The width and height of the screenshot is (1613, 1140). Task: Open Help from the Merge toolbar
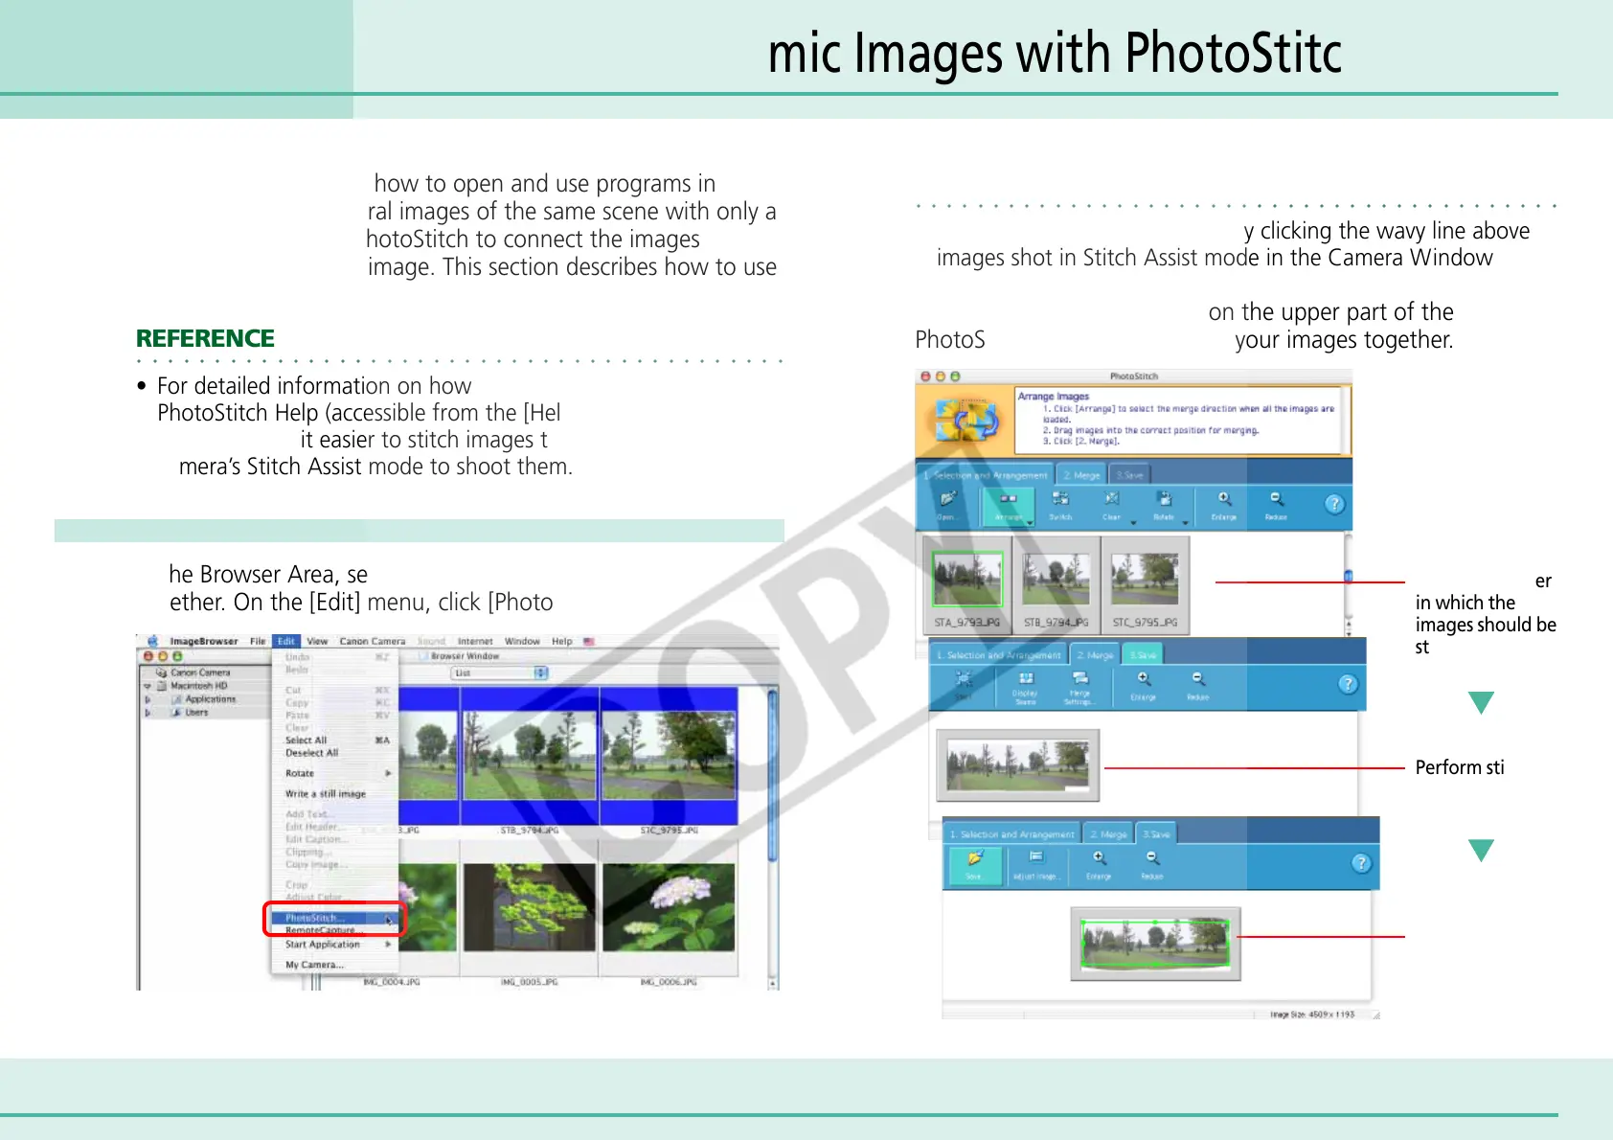(1348, 684)
